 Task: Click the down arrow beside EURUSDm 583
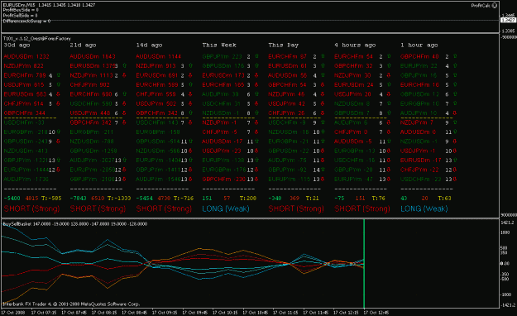pyautogui.click(x=59, y=94)
